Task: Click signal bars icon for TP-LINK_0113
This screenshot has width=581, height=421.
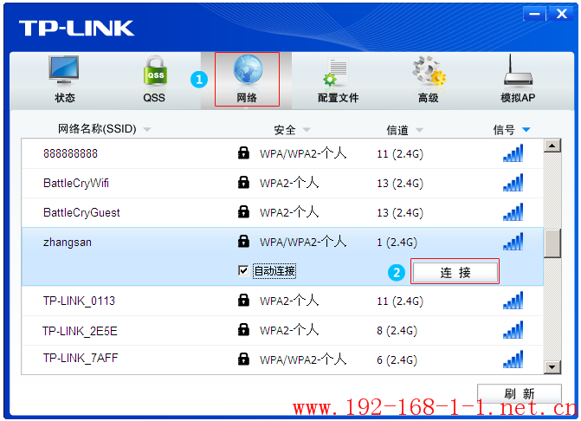Action: 513,301
